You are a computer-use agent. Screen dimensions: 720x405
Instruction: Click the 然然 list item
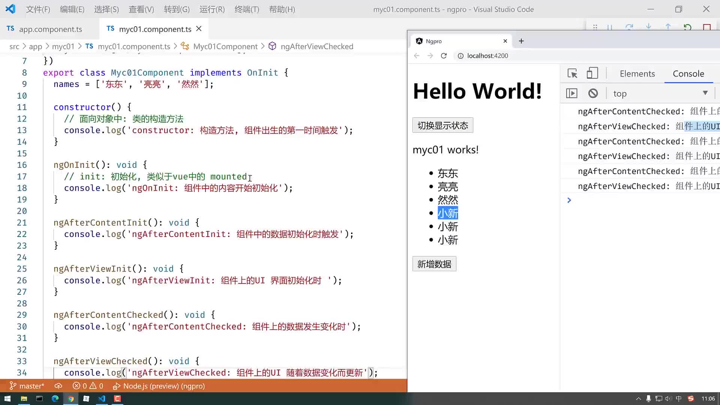(x=448, y=199)
